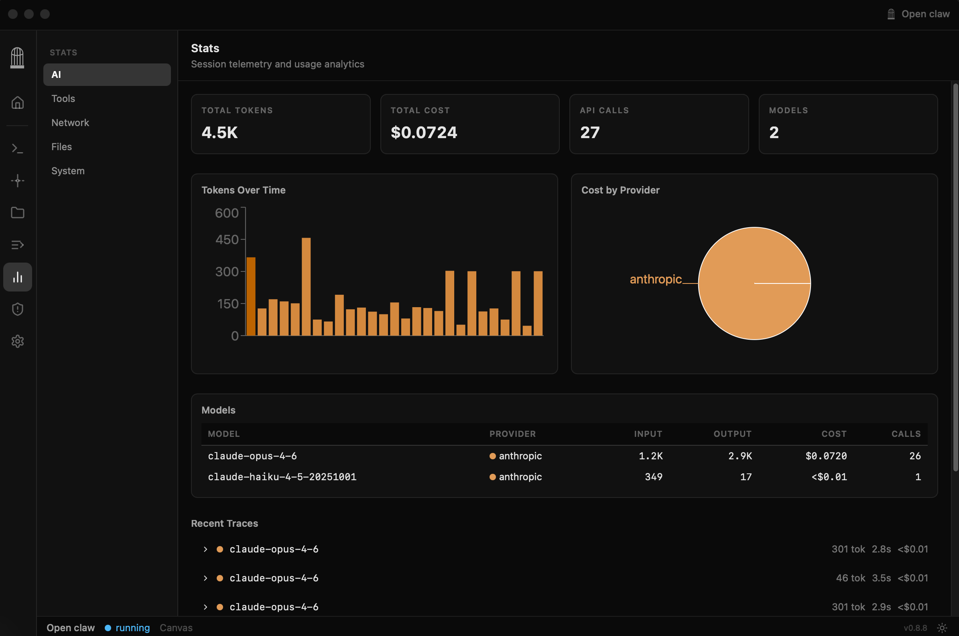Open the gear settings icon
The image size is (959, 636).
(17, 341)
